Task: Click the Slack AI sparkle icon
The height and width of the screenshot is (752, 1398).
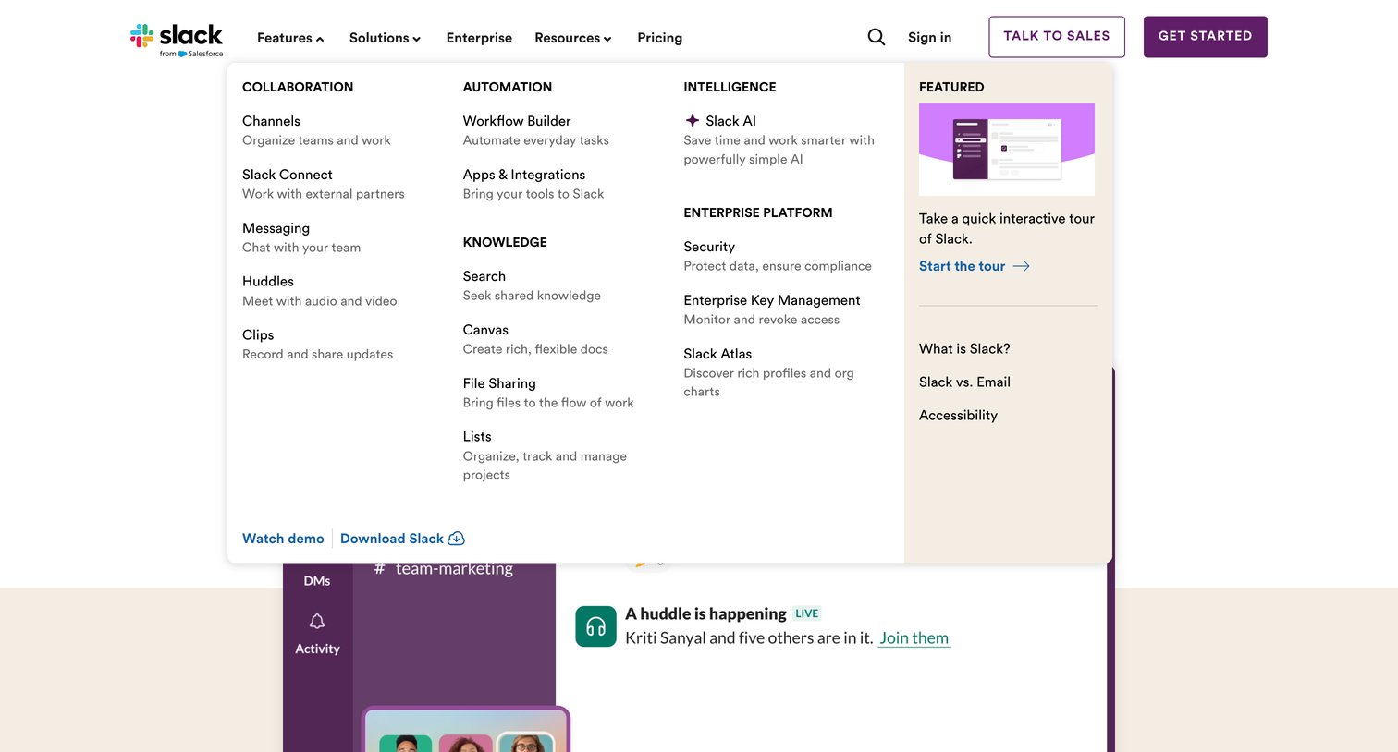Action: coord(692,120)
